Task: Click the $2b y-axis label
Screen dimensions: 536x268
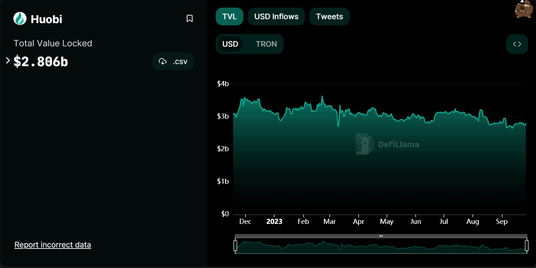Action: pos(223,149)
